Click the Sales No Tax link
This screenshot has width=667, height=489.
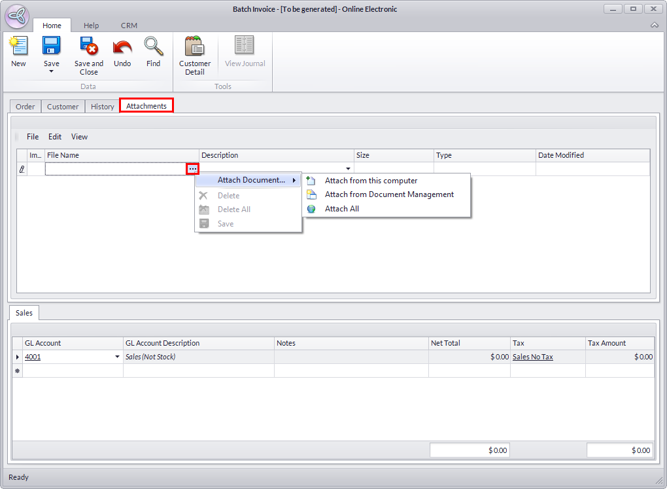(x=532, y=357)
